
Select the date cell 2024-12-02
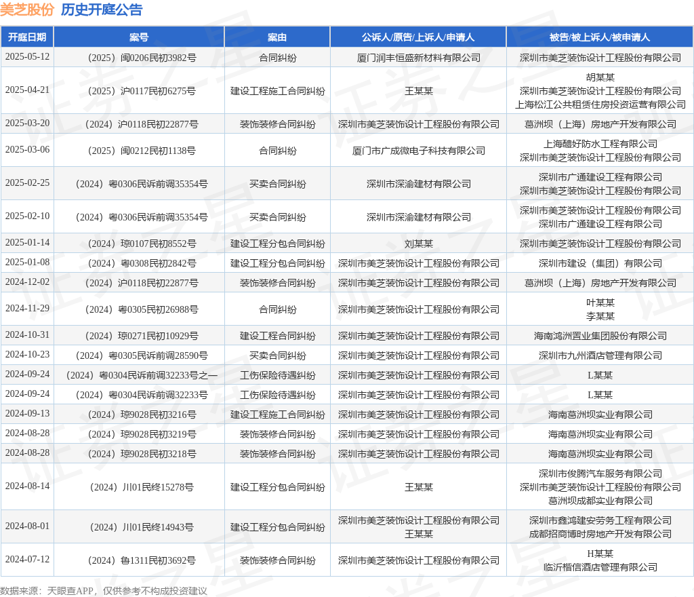tap(27, 282)
